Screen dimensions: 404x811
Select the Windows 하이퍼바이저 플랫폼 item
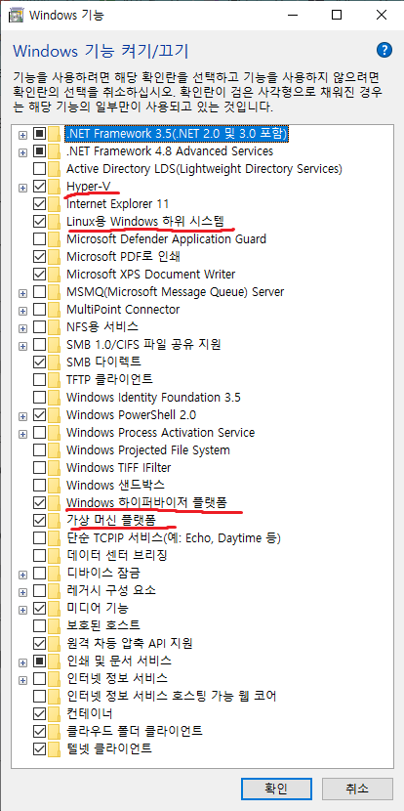(146, 503)
